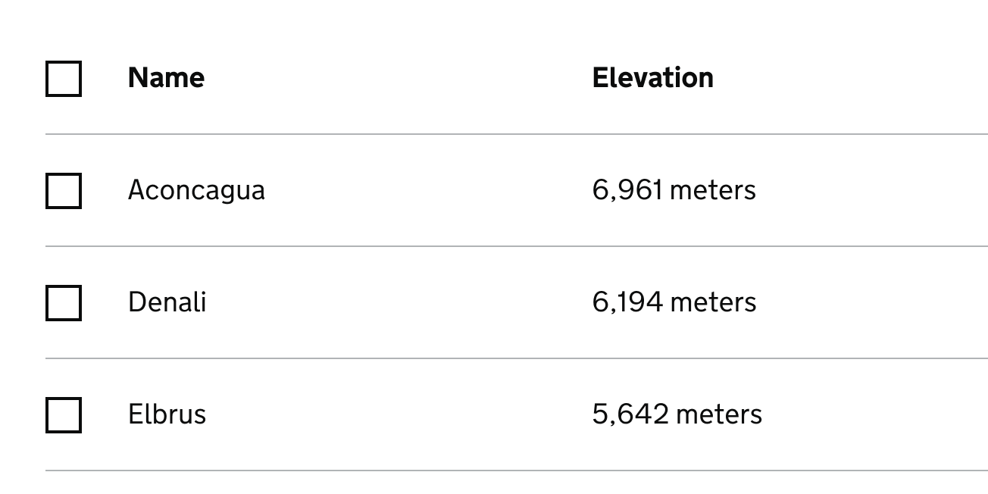Viewport: 988px width, 494px height.
Task: Click the divider line below Elbrus row
Action: pyautogui.click(x=517, y=471)
